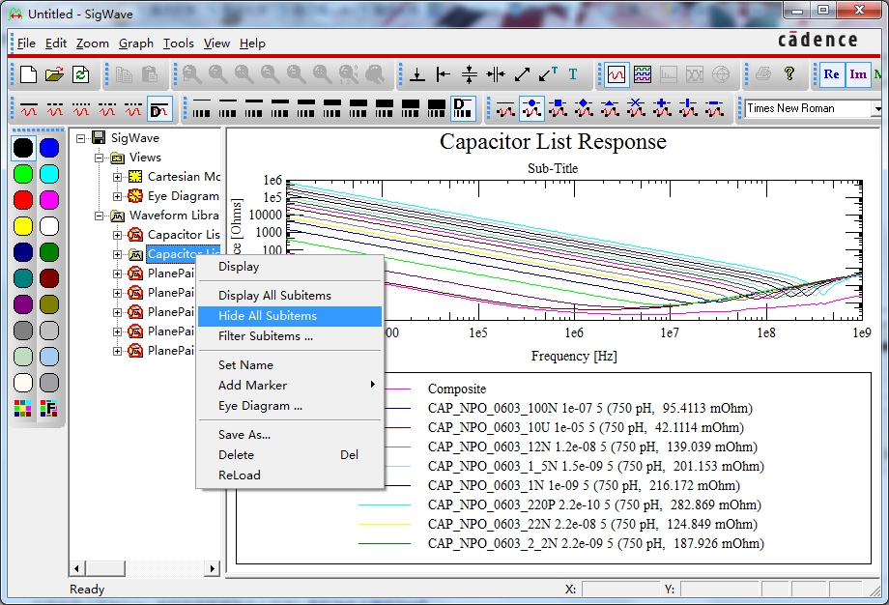
Task: Expand the Eye Diagram tree node
Action: point(117,196)
